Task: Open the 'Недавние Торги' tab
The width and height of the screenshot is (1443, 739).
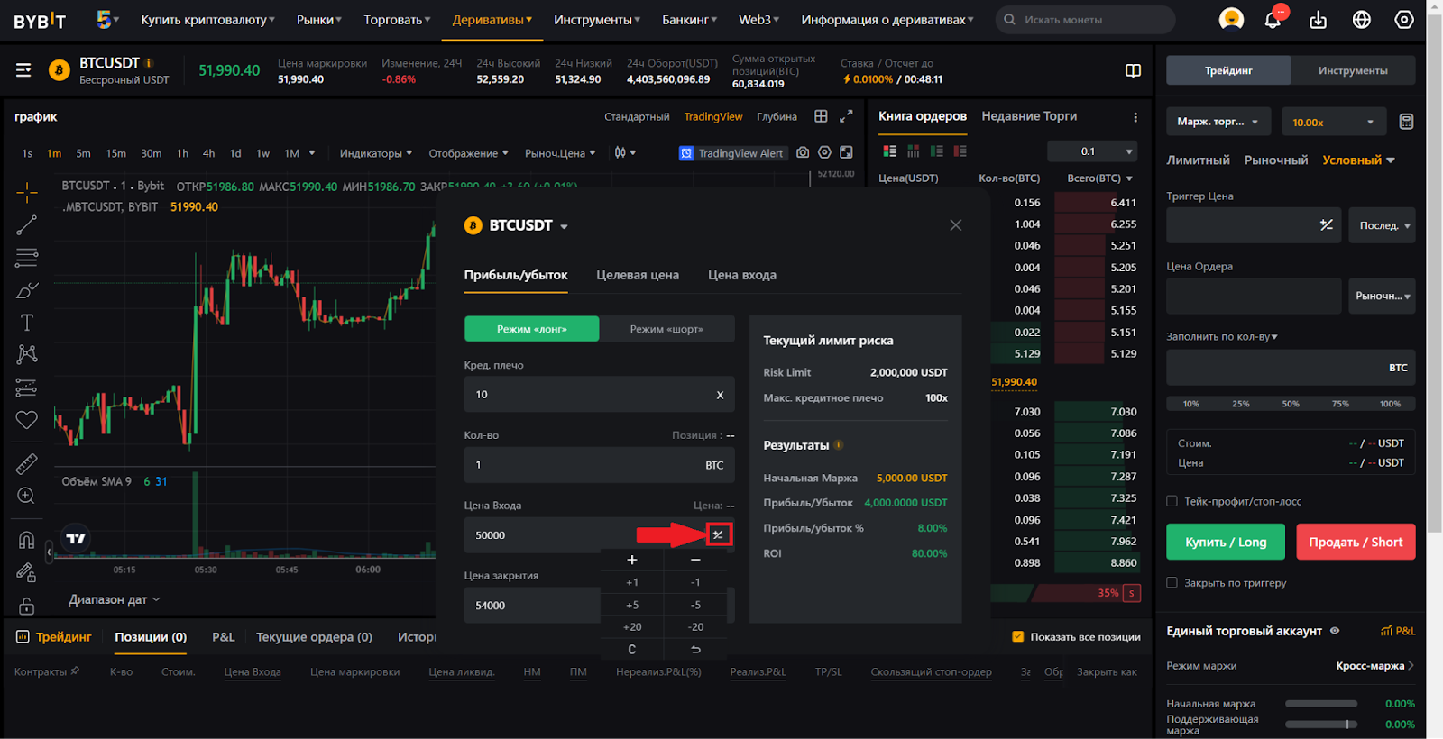Action: [1029, 116]
